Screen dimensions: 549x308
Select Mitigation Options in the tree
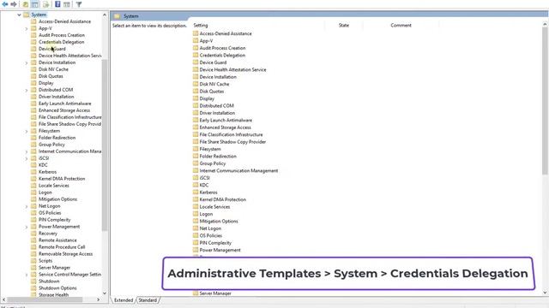pyautogui.click(x=57, y=199)
